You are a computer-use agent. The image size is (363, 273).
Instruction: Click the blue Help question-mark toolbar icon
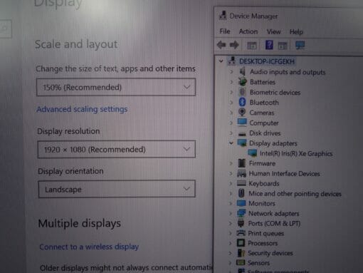tap(269, 45)
